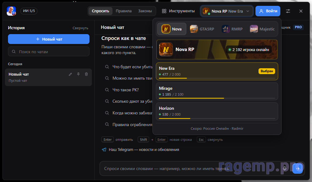Pick the suggestion starting Сколько дают за
The height and width of the screenshot is (182, 312).
[x=132, y=101]
